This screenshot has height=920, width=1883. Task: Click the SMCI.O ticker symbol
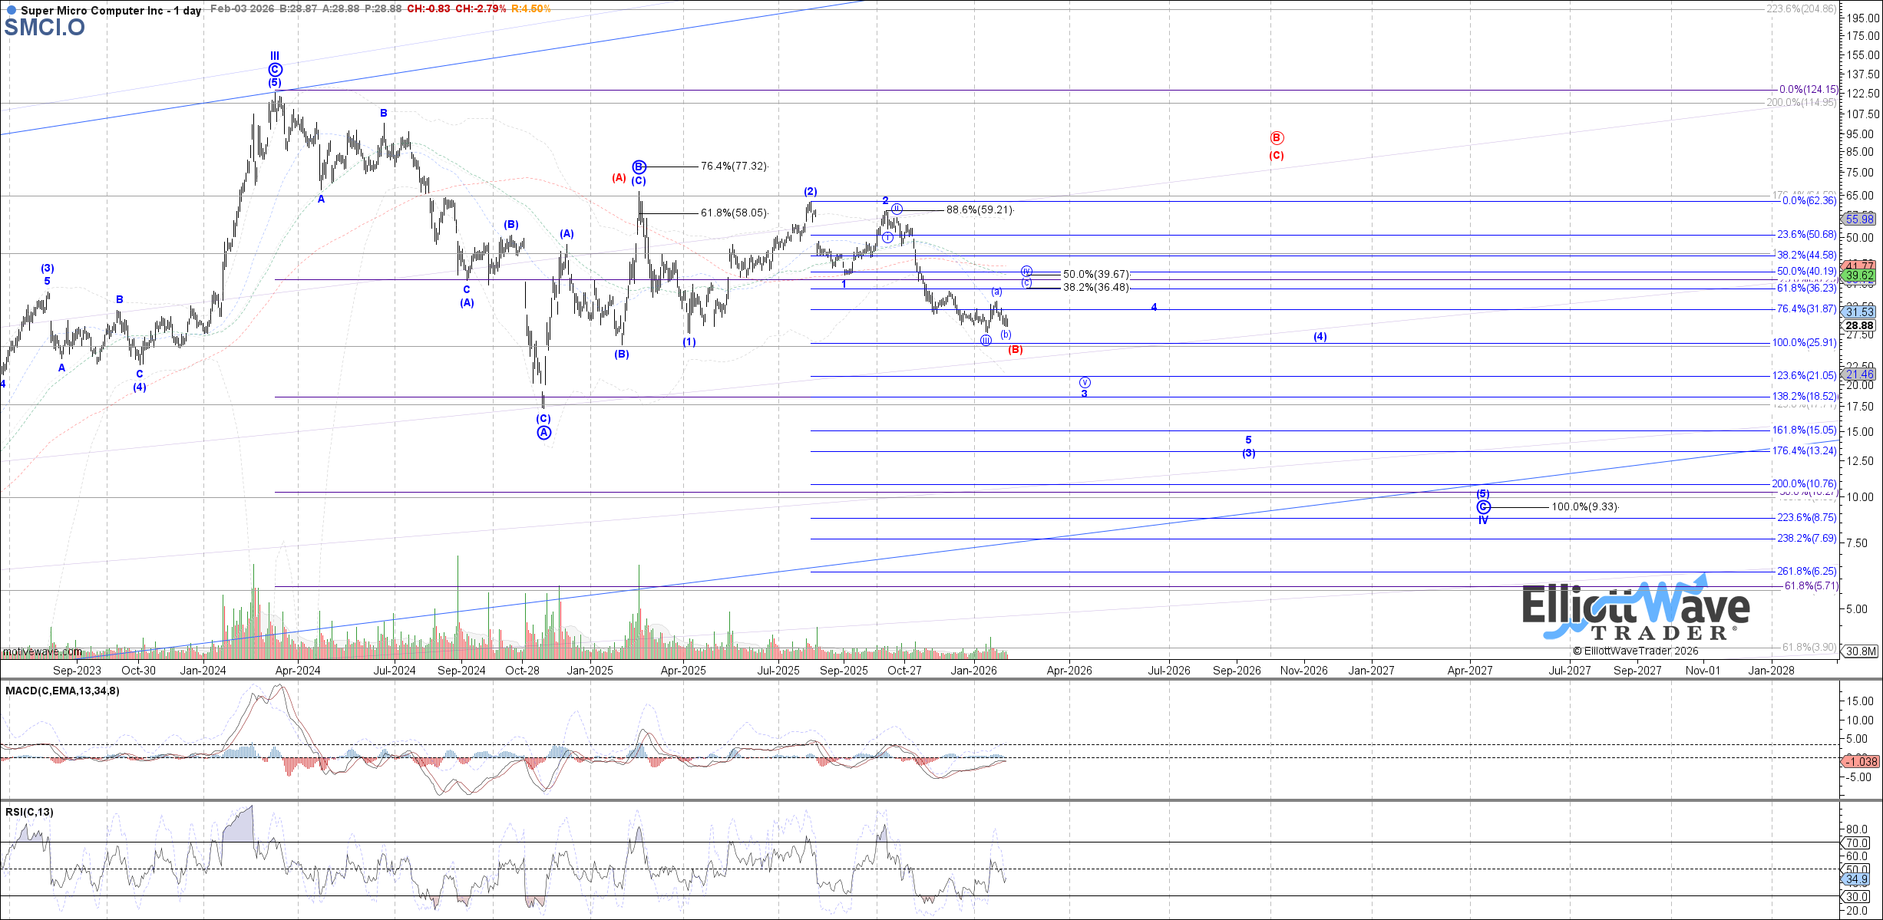point(45,28)
